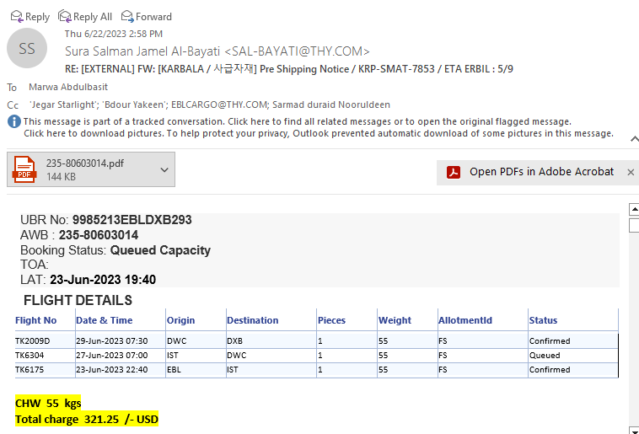This screenshot has height=434, width=639.
Task: Click flight number TK6304 in the table
Action: pyautogui.click(x=30, y=356)
